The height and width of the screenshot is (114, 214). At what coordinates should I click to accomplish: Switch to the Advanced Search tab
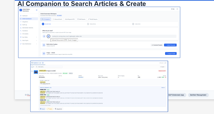pos(57,19)
